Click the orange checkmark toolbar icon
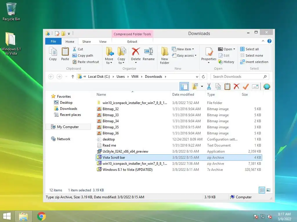 point(246,86)
